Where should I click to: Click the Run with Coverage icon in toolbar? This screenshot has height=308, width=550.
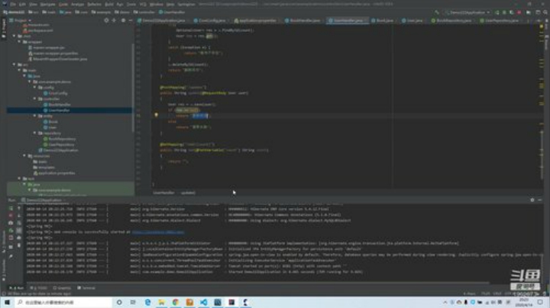pos(511,12)
